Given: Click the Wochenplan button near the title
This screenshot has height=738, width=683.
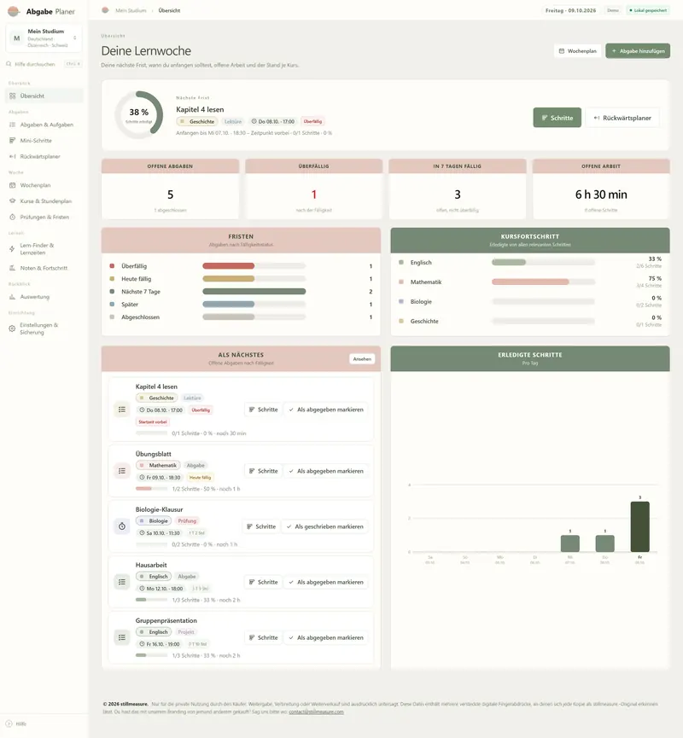Looking at the screenshot, I should [x=577, y=51].
